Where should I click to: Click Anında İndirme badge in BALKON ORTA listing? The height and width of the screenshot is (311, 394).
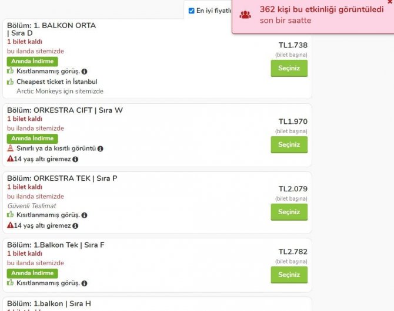(32, 61)
